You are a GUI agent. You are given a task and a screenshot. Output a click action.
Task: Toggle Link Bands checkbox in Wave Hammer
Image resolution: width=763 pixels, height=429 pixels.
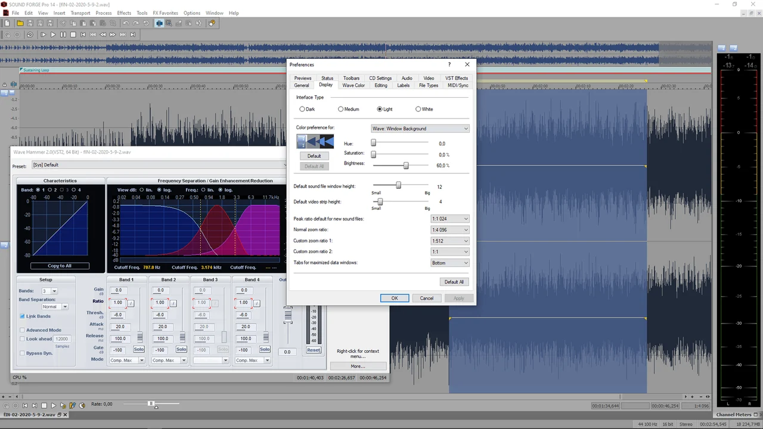[23, 316]
